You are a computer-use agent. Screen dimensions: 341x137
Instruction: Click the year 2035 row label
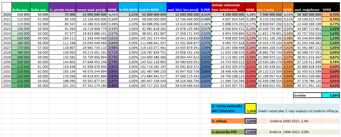6,85
